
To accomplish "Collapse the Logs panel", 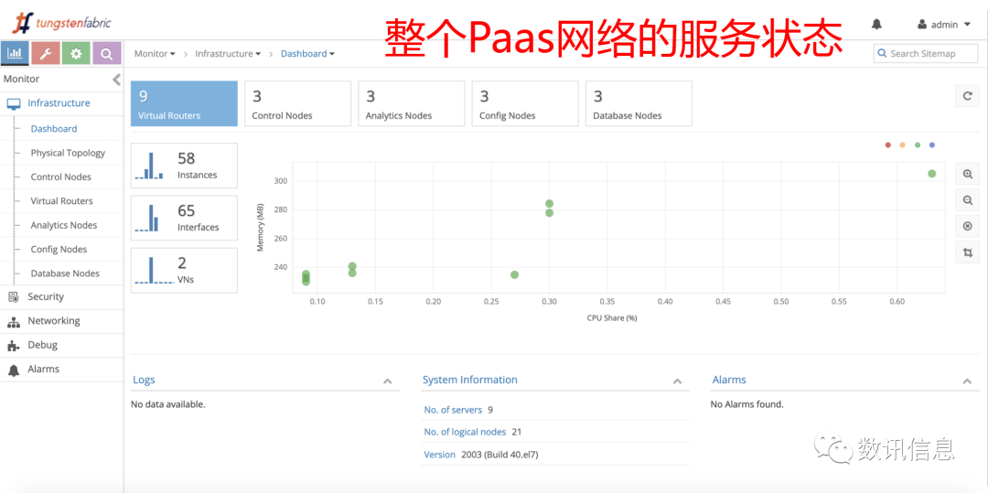I will click(388, 380).
